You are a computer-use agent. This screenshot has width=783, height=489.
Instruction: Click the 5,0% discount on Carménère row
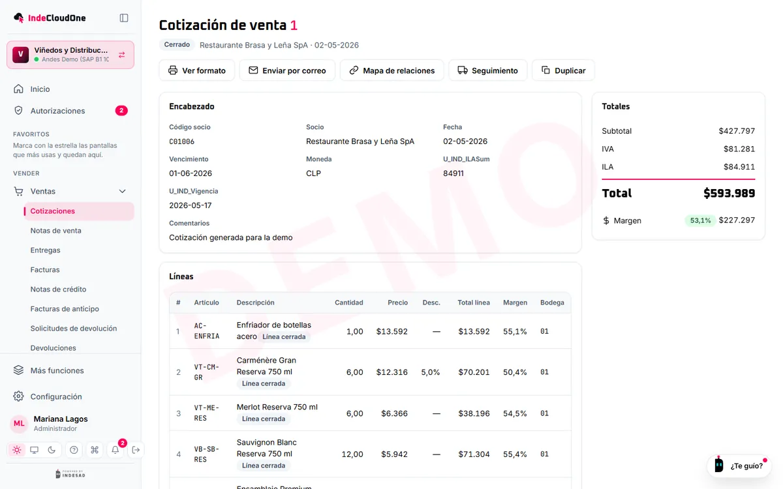(431, 372)
